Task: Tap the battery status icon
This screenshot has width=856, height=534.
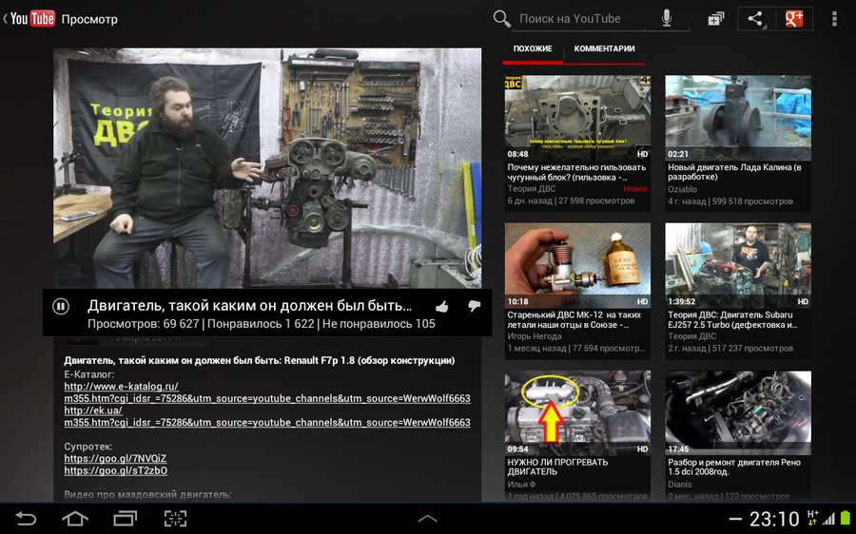Action: click(846, 518)
